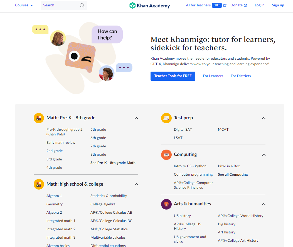Collapse the Math: high school & college section
The height and width of the screenshot is (247, 293).
[136, 184]
